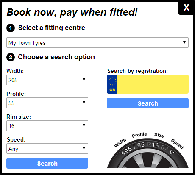This screenshot has height=175, width=195.
Task: Open the fitting centre dropdown
Action: coord(97,42)
